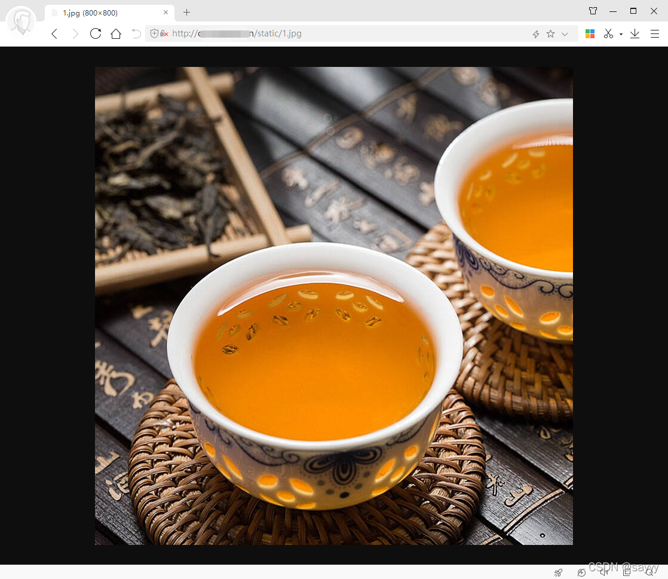
Task: Click the user avatar profile icon
Action: coord(20,21)
